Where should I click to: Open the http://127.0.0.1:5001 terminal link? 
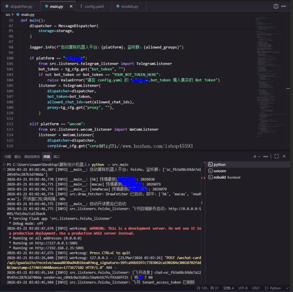56,243
